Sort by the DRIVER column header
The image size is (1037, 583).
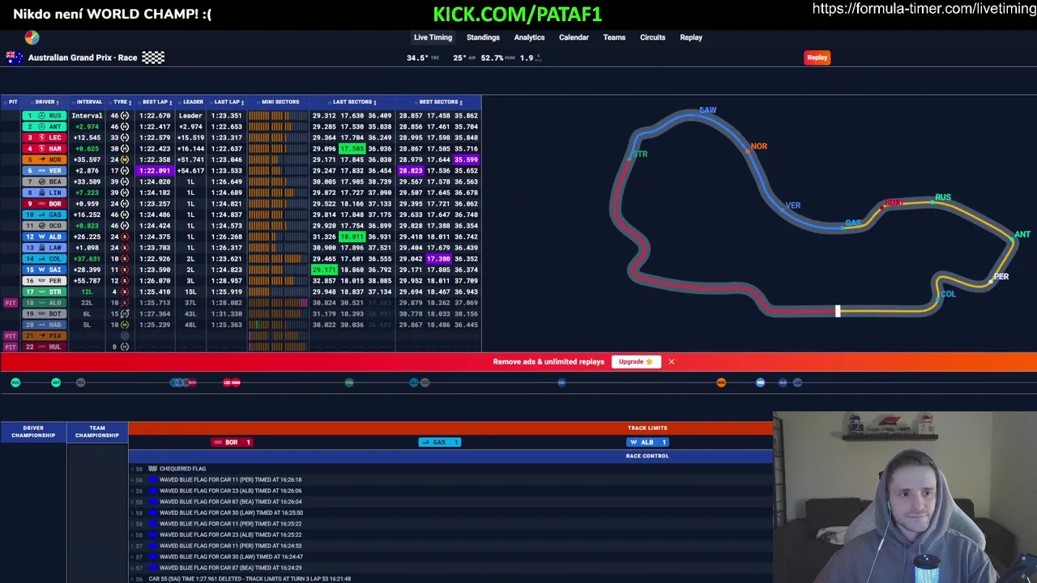tap(46, 102)
